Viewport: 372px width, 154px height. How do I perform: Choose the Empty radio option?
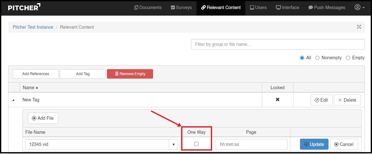pyautogui.click(x=348, y=58)
